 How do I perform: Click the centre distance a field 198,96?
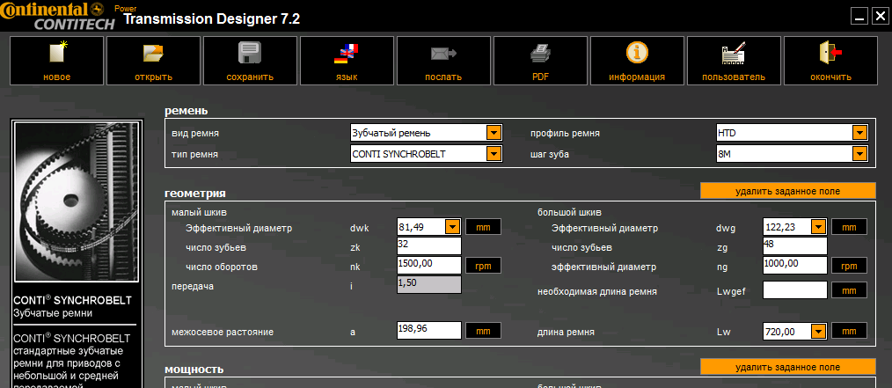pos(429,331)
